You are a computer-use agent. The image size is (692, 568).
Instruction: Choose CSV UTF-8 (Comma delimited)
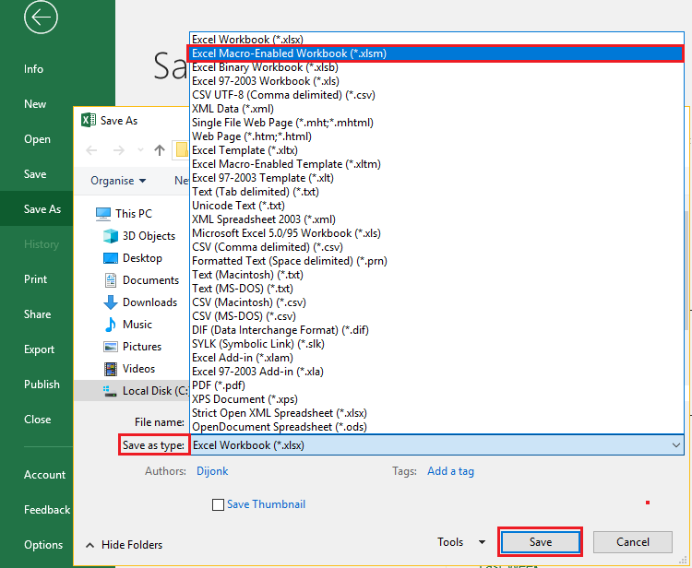click(x=437, y=95)
